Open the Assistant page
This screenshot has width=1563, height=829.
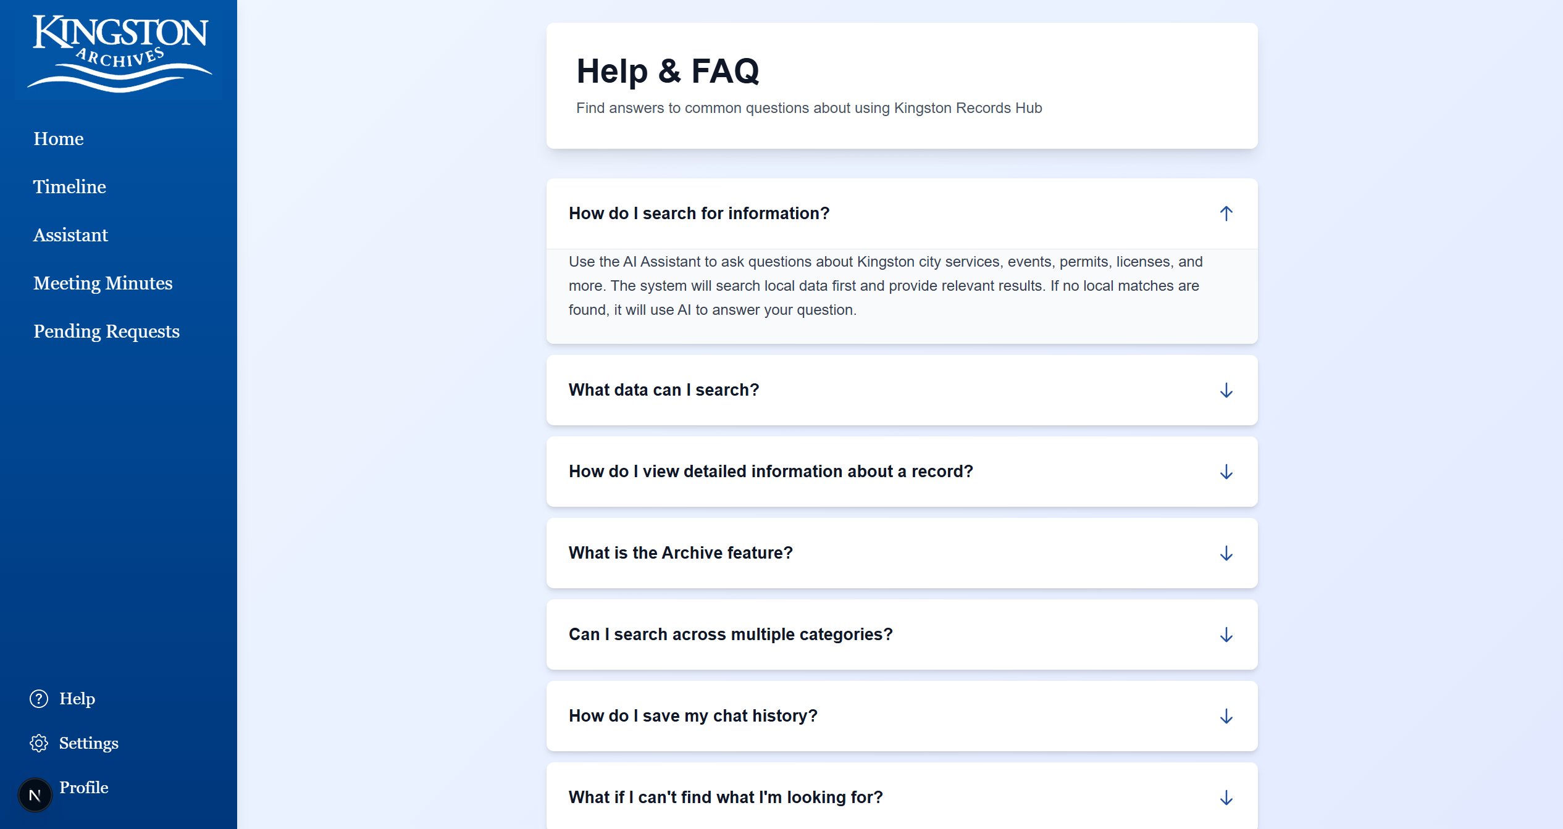pyautogui.click(x=70, y=235)
